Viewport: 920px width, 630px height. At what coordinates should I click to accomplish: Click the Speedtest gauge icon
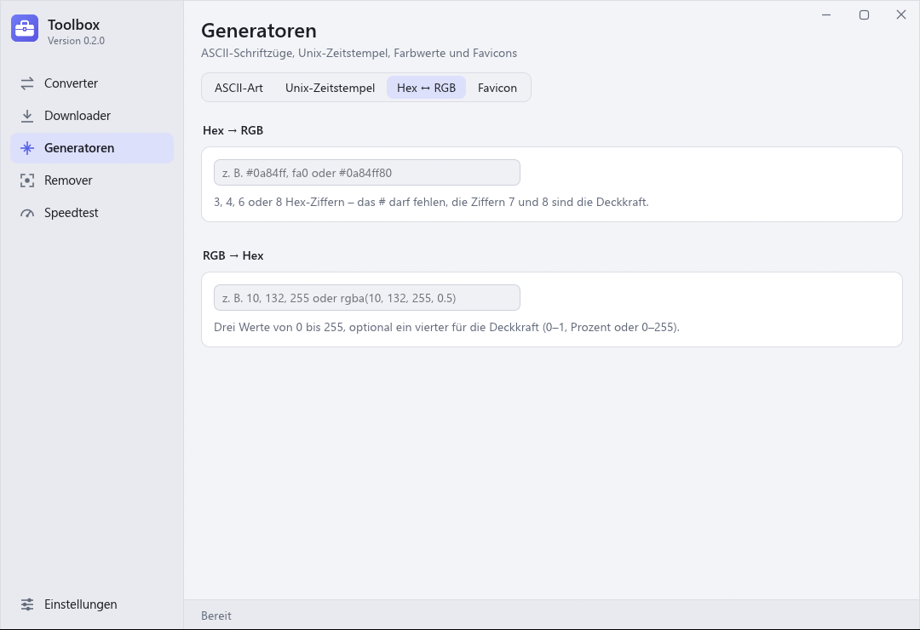27,213
